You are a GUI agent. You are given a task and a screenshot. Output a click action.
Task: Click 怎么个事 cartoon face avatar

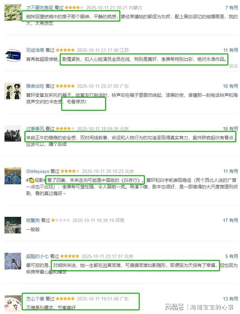12,304
